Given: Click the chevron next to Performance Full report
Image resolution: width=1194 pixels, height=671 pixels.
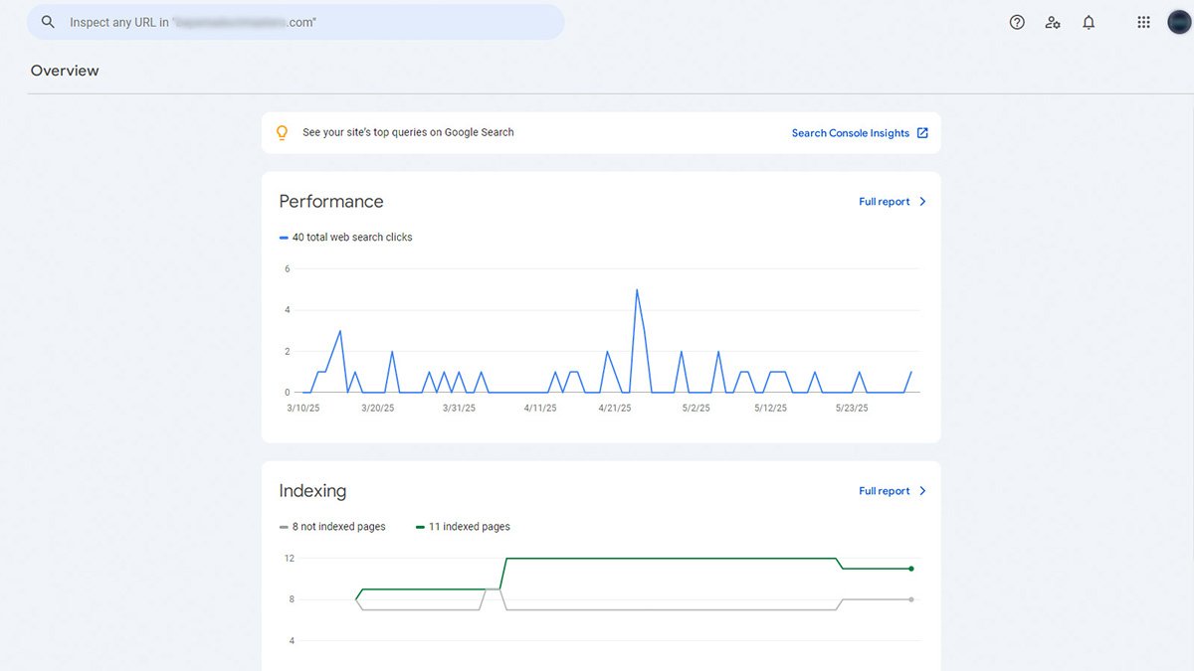Looking at the screenshot, I should (922, 202).
